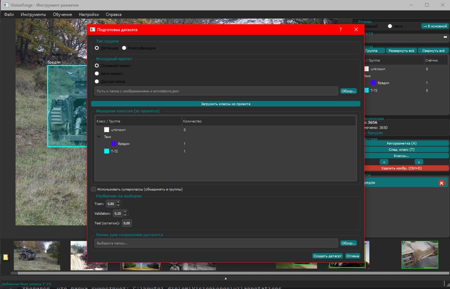Open the Инструменты menu

(x=33, y=14)
